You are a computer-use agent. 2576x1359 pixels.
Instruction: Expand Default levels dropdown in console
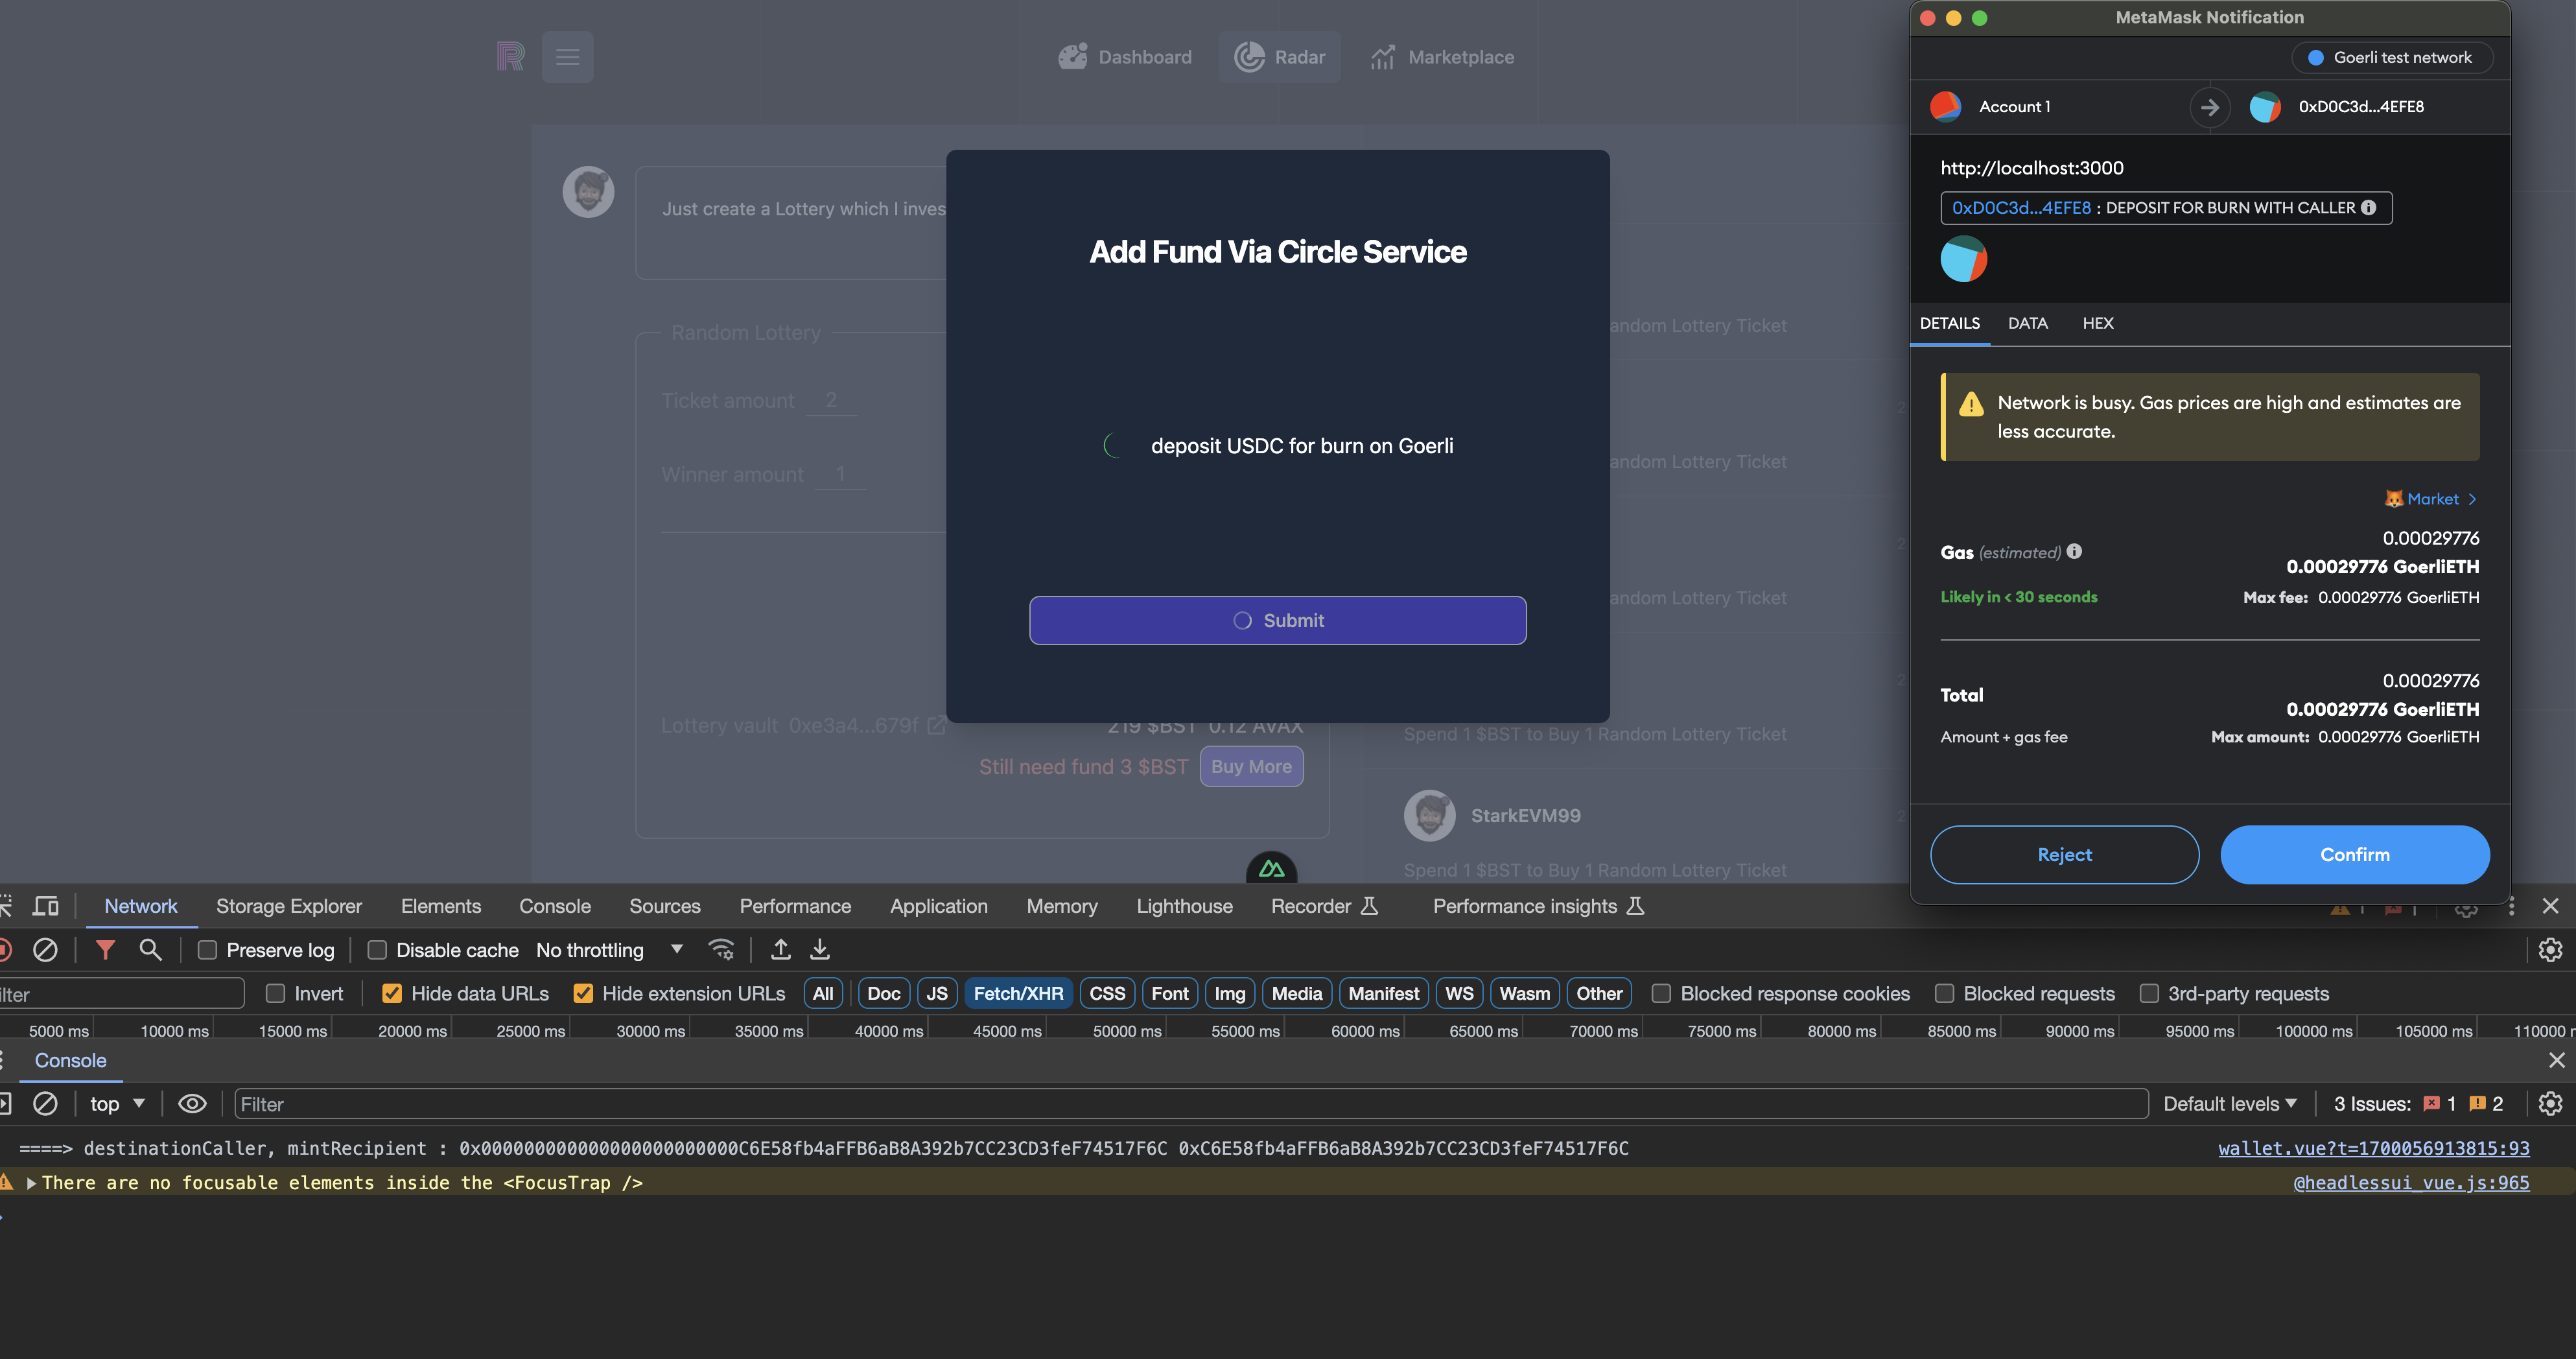[x=2230, y=1104]
